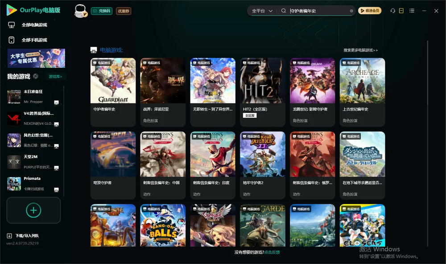
Task: Click the search input field
Action: tap(318, 11)
